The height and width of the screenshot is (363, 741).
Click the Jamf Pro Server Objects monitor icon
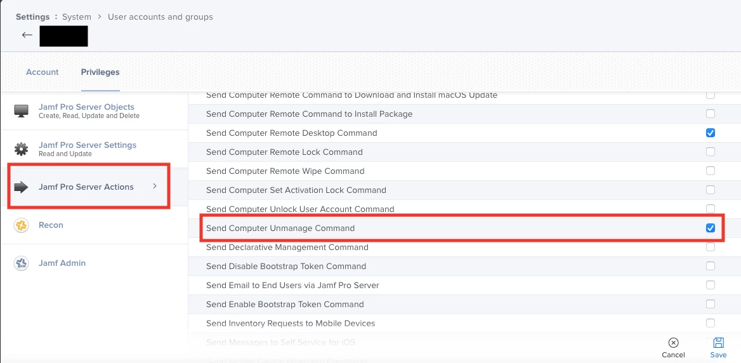pyautogui.click(x=22, y=111)
